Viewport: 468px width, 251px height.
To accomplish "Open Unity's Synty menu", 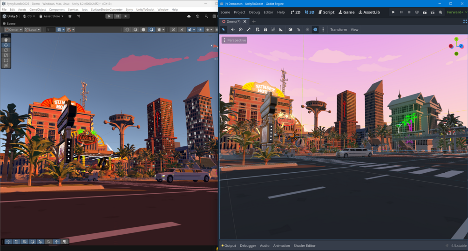I will [129, 10].
